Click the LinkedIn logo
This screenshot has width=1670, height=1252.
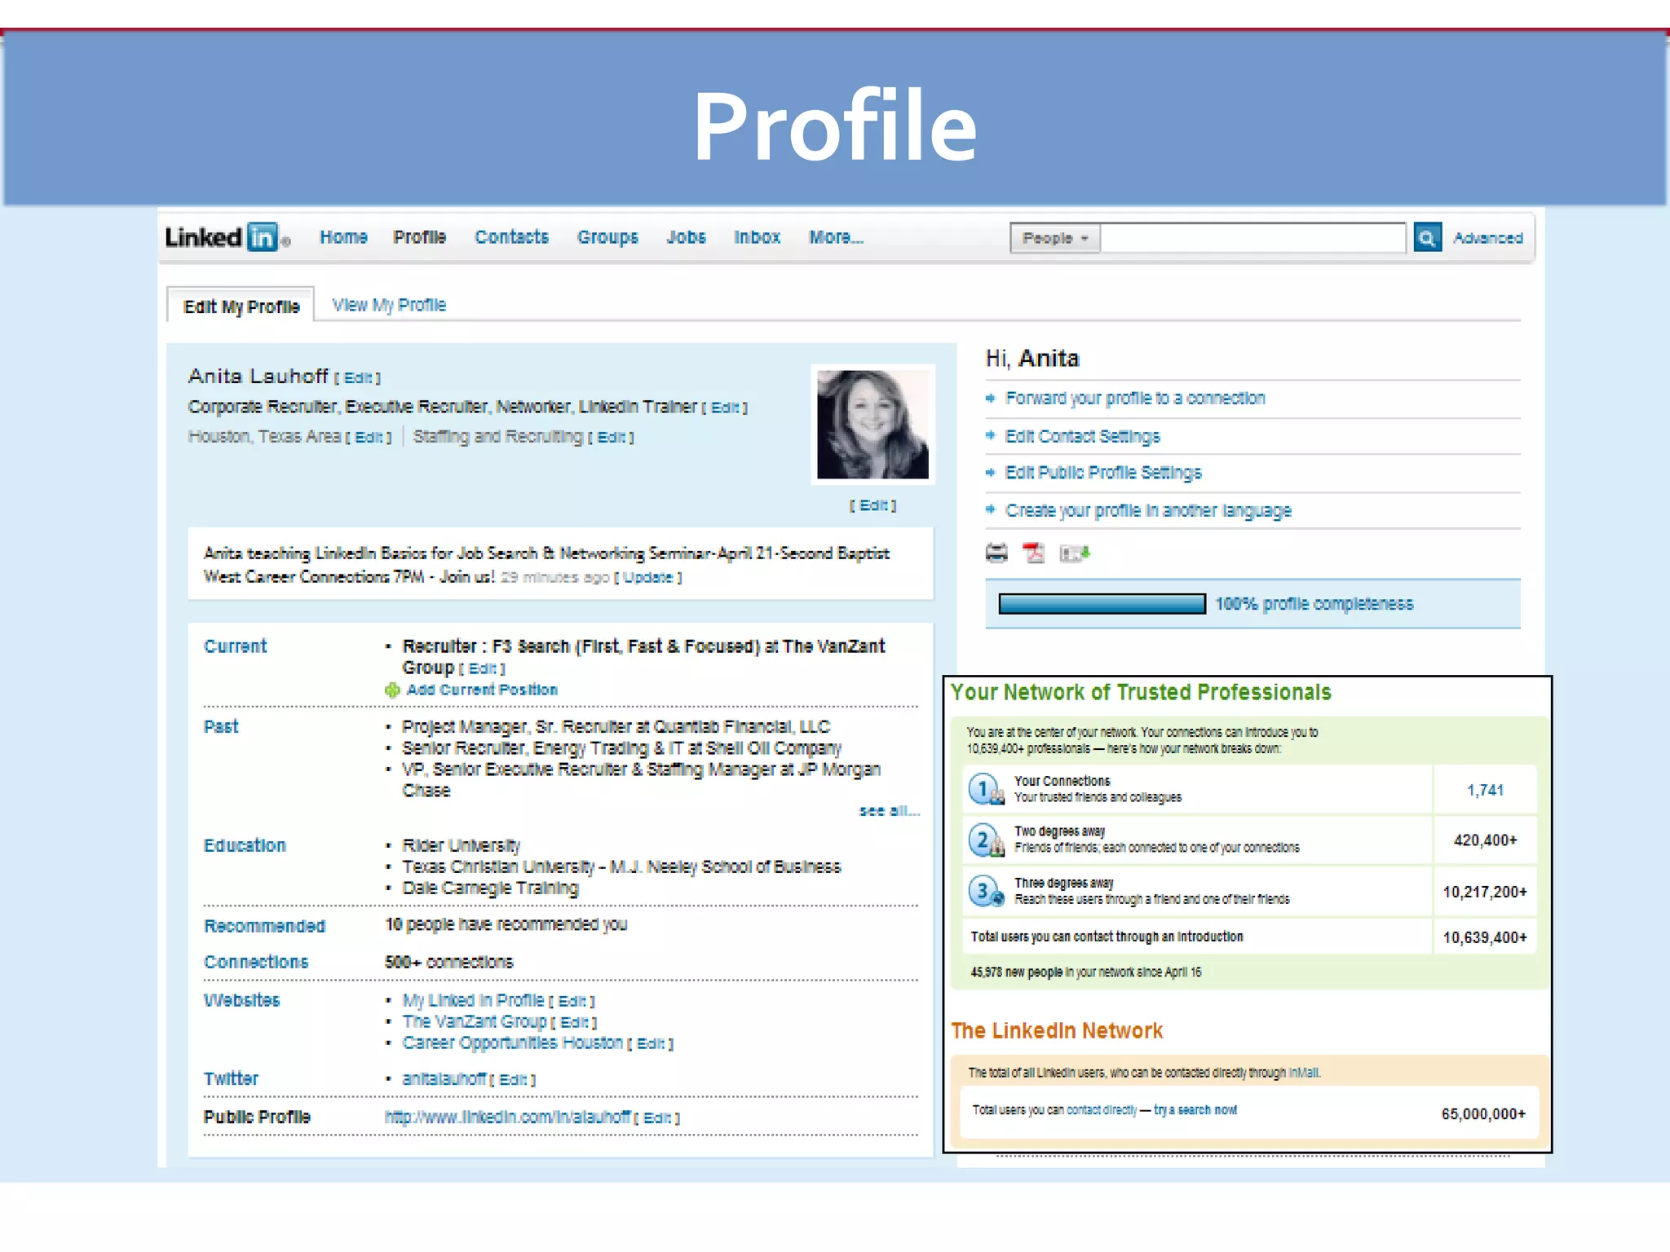pos(226,237)
